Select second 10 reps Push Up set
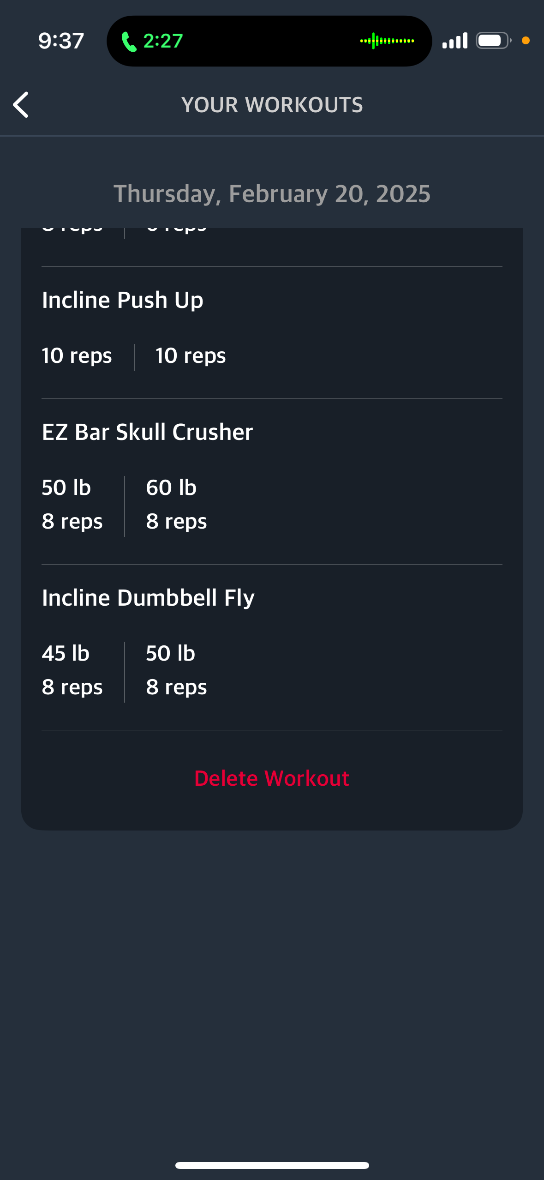This screenshot has width=544, height=1180. click(x=191, y=356)
